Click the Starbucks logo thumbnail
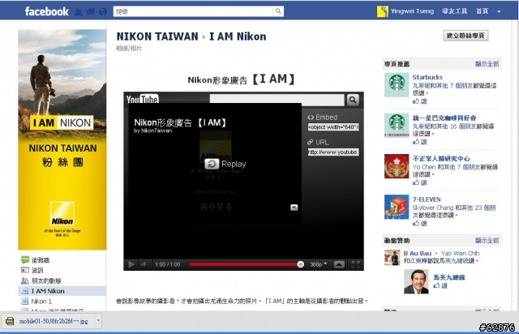 397,85
